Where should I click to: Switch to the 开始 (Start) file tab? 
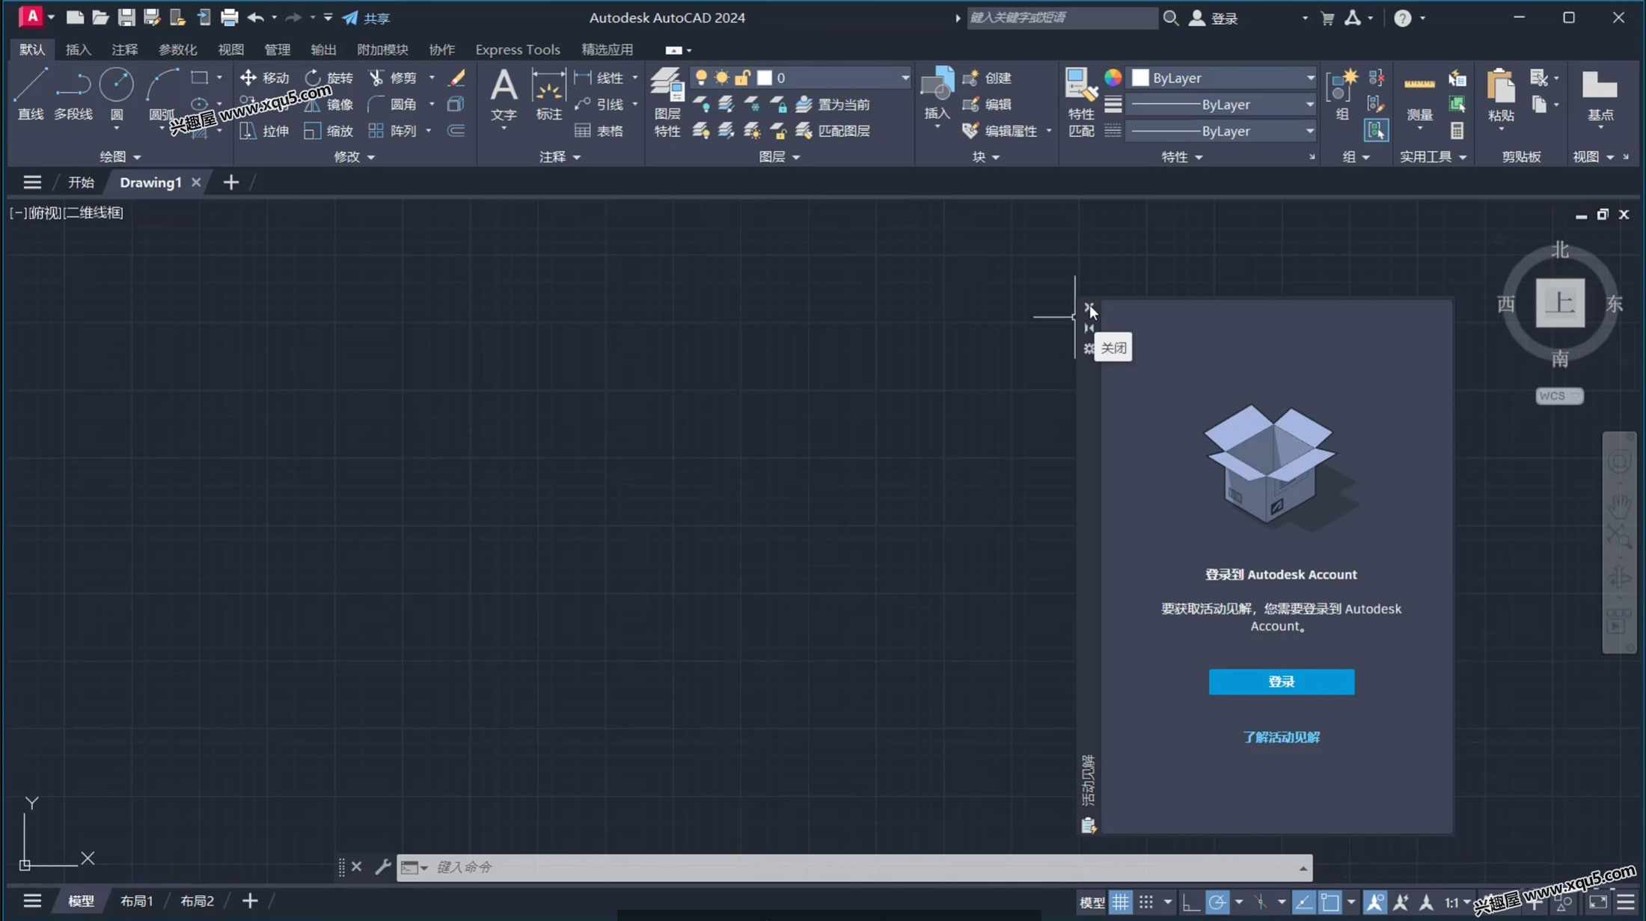(x=81, y=183)
